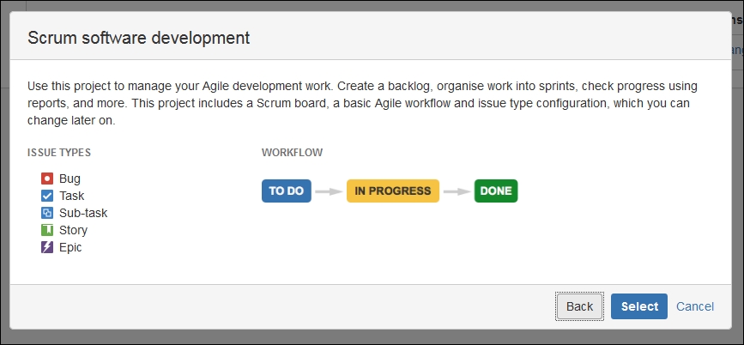Click the Task label text
The height and width of the screenshot is (345, 744).
point(71,196)
